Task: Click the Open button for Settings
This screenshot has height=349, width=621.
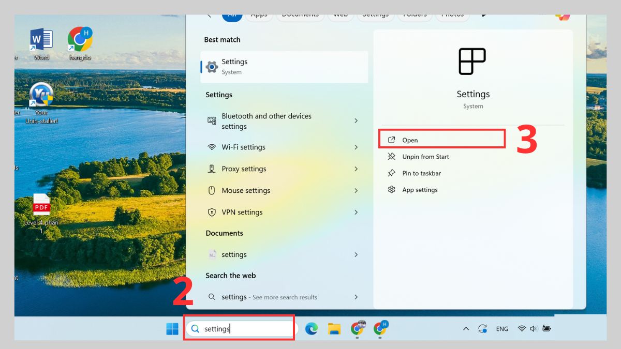Action: coord(410,139)
